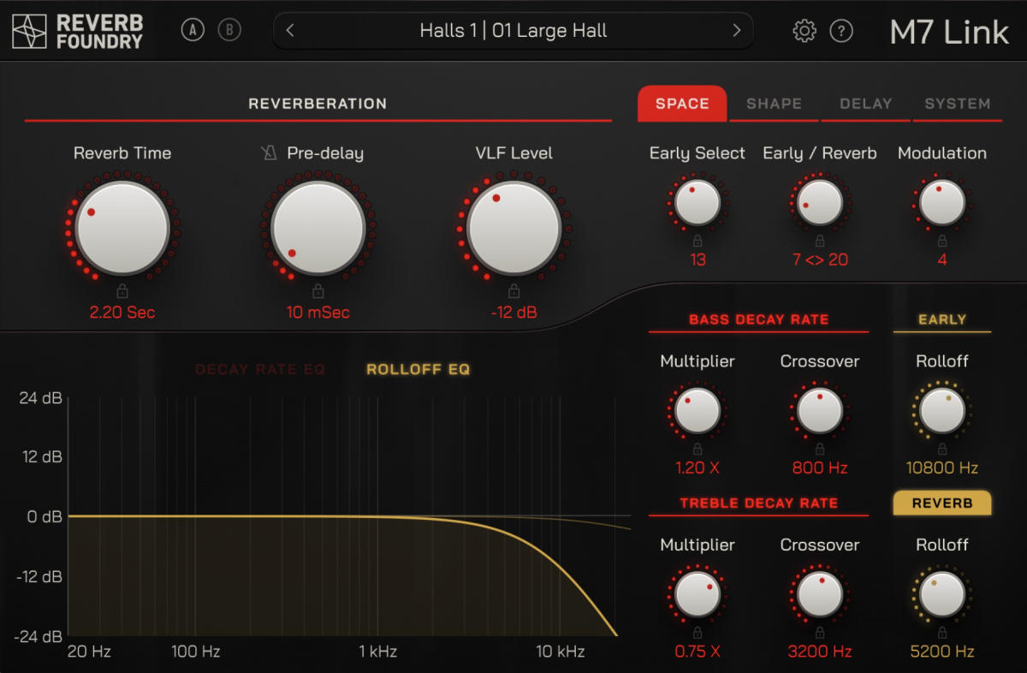The width and height of the screenshot is (1027, 673).
Task: Click the lock icon below the Early Rolloff knob
Action: tap(942, 450)
